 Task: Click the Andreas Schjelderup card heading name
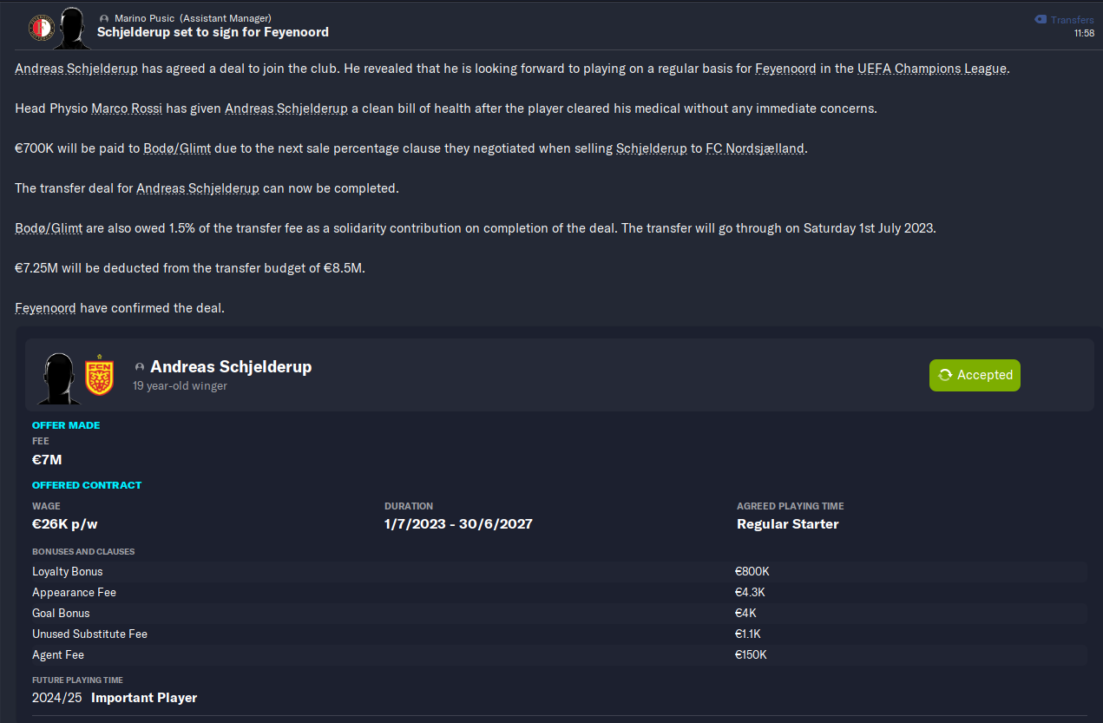tap(231, 366)
